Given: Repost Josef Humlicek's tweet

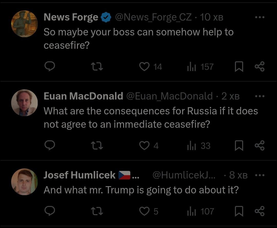Looking at the screenshot, I should pos(97,211).
